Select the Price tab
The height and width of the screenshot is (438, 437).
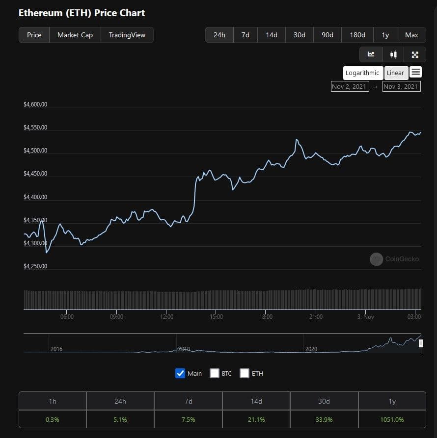(34, 35)
